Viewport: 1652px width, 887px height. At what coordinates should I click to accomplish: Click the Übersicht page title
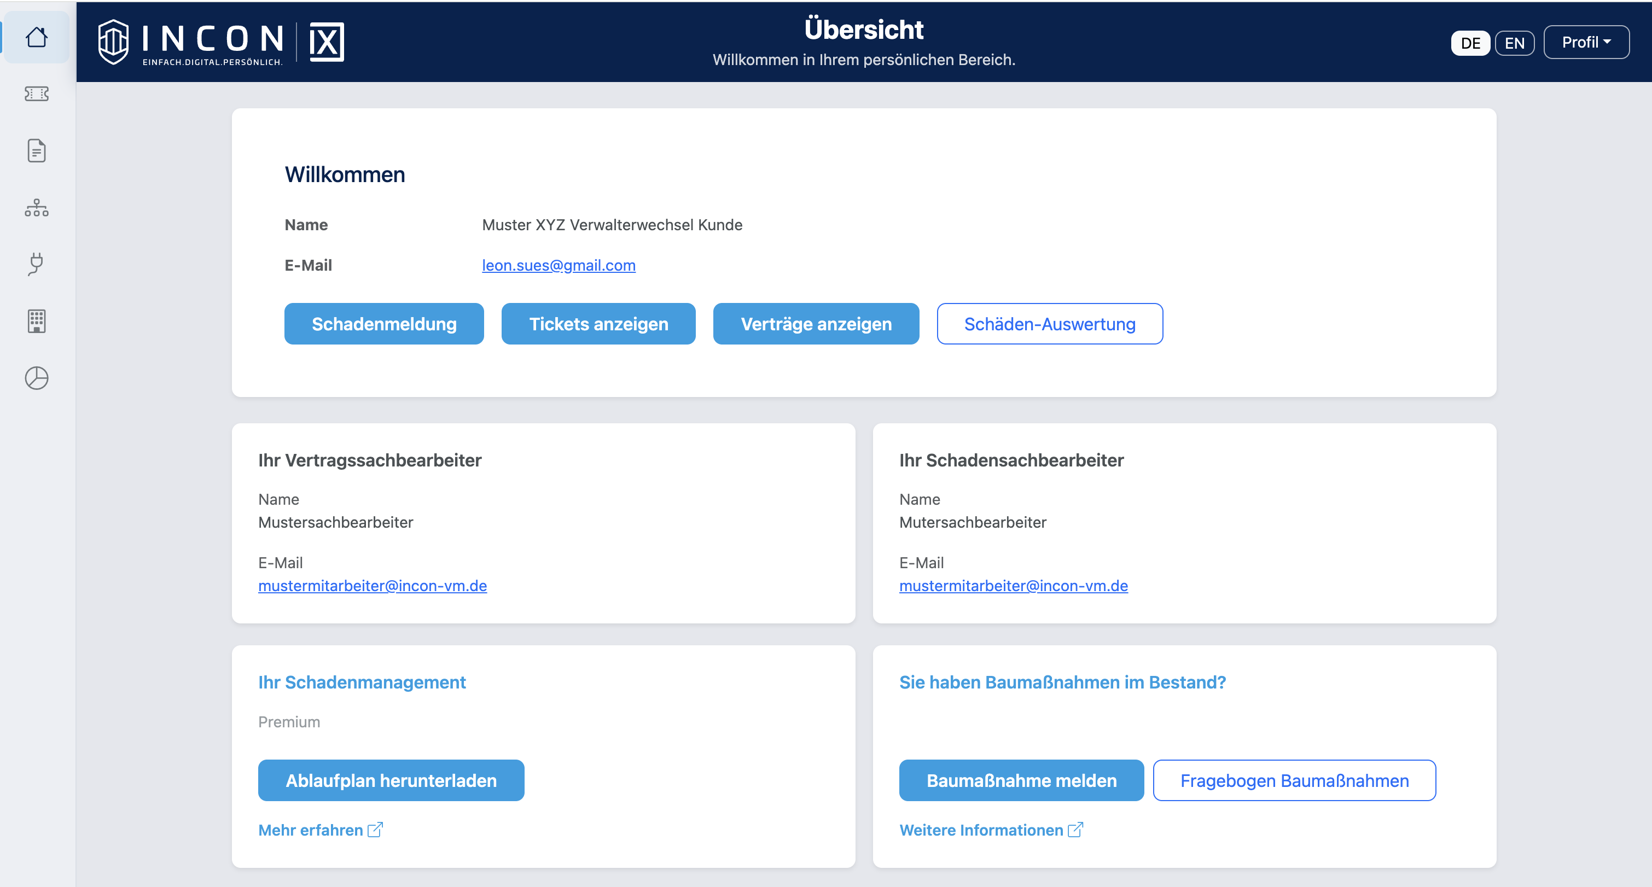tap(864, 30)
